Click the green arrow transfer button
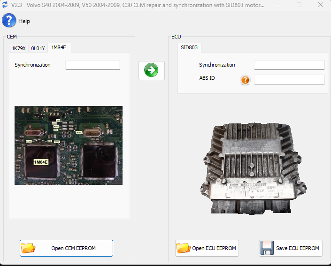Screen dimensions: 331x266 tap(151, 70)
